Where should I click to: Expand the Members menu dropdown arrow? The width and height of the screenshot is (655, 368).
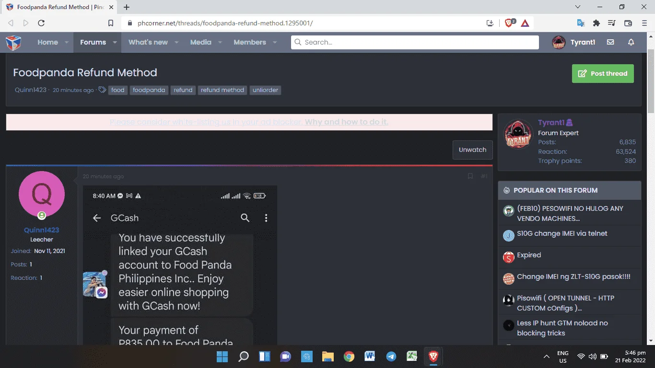275,42
